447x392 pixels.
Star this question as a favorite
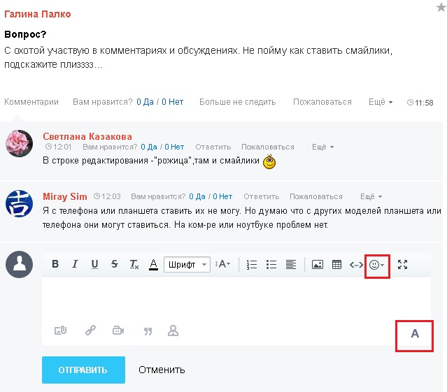(x=441, y=7)
